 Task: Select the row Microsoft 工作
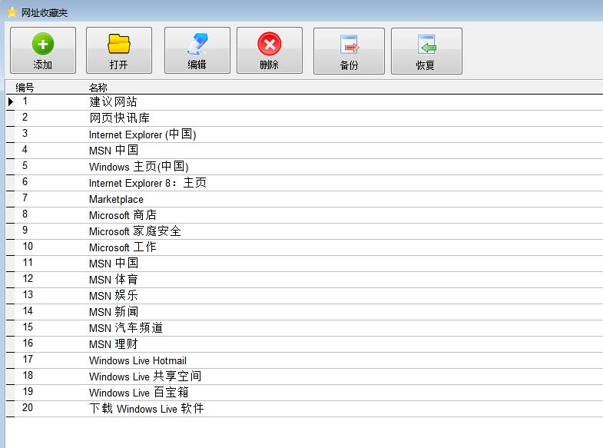tap(304, 247)
